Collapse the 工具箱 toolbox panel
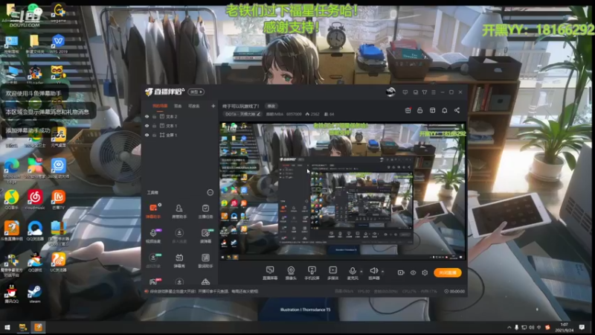The height and width of the screenshot is (335, 595). click(x=210, y=193)
